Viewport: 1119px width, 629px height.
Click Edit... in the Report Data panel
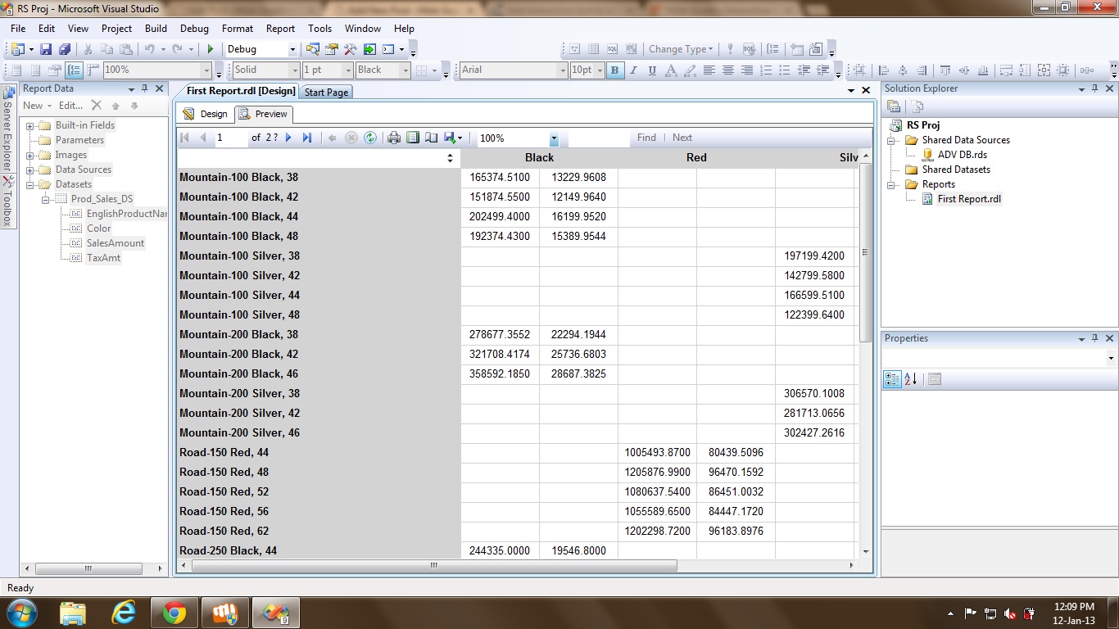[70, 106]
